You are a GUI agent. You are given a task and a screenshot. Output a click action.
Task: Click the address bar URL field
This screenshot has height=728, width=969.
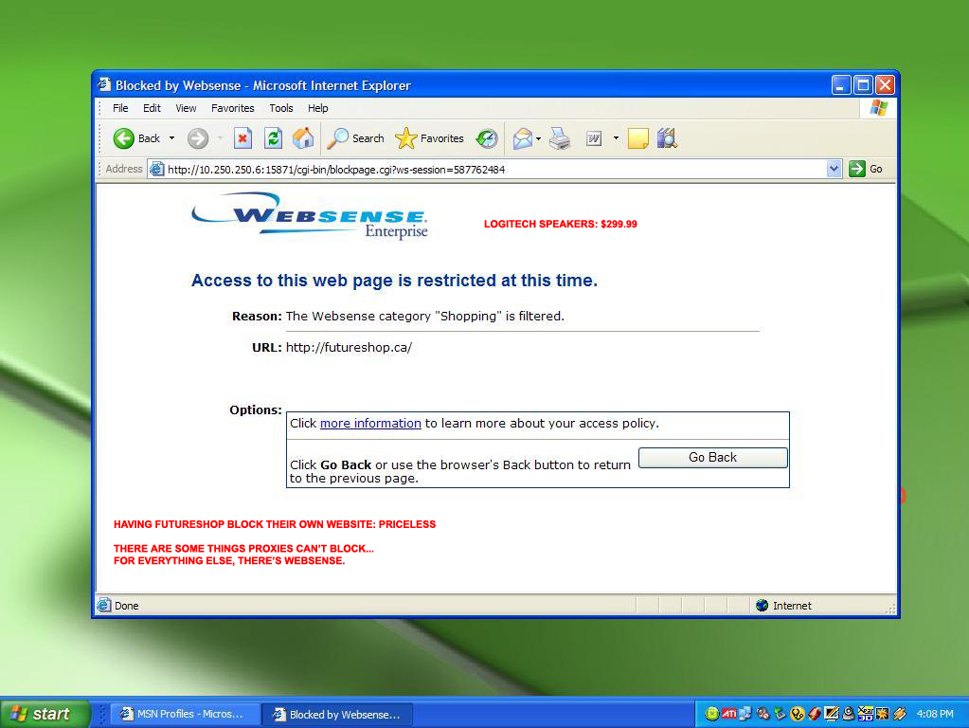(494, 169)
